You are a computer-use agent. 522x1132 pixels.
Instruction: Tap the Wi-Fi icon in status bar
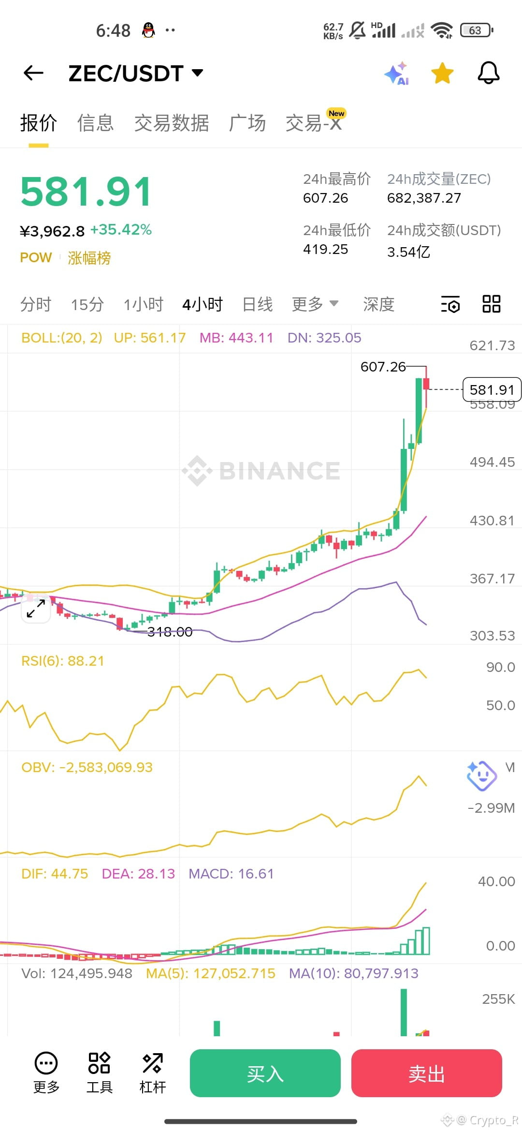(442, 30)
